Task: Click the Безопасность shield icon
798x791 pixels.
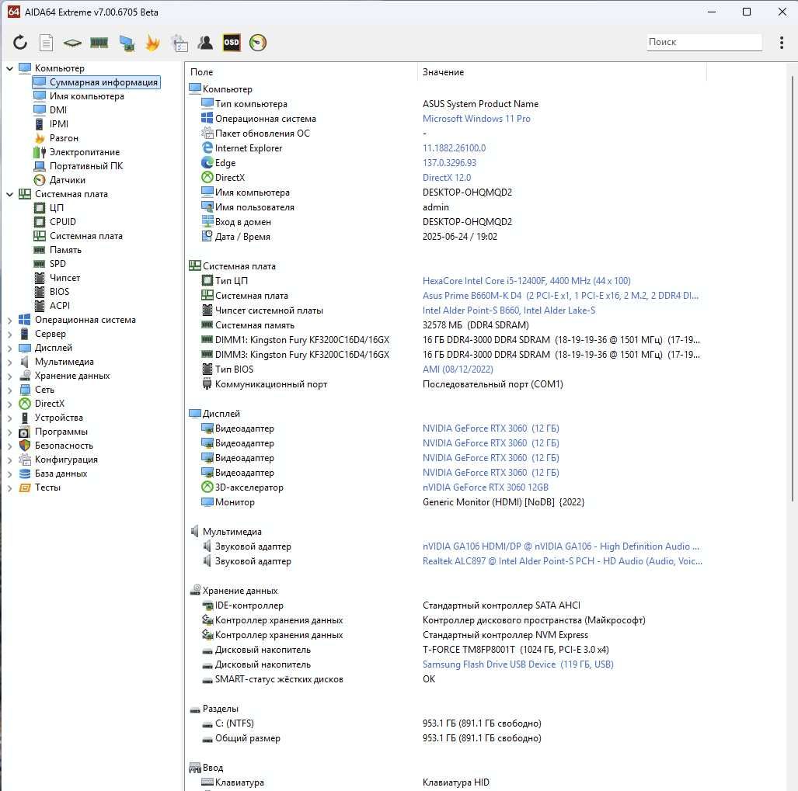Action: point(24,446)
